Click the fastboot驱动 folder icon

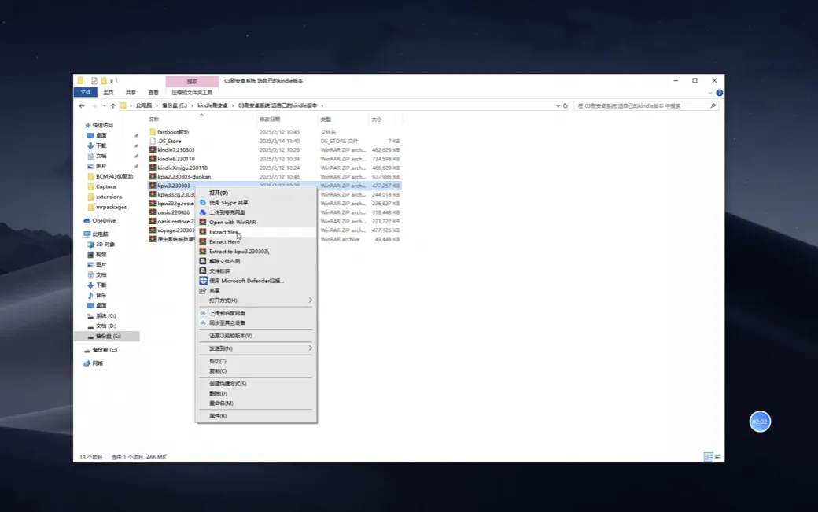153,132
